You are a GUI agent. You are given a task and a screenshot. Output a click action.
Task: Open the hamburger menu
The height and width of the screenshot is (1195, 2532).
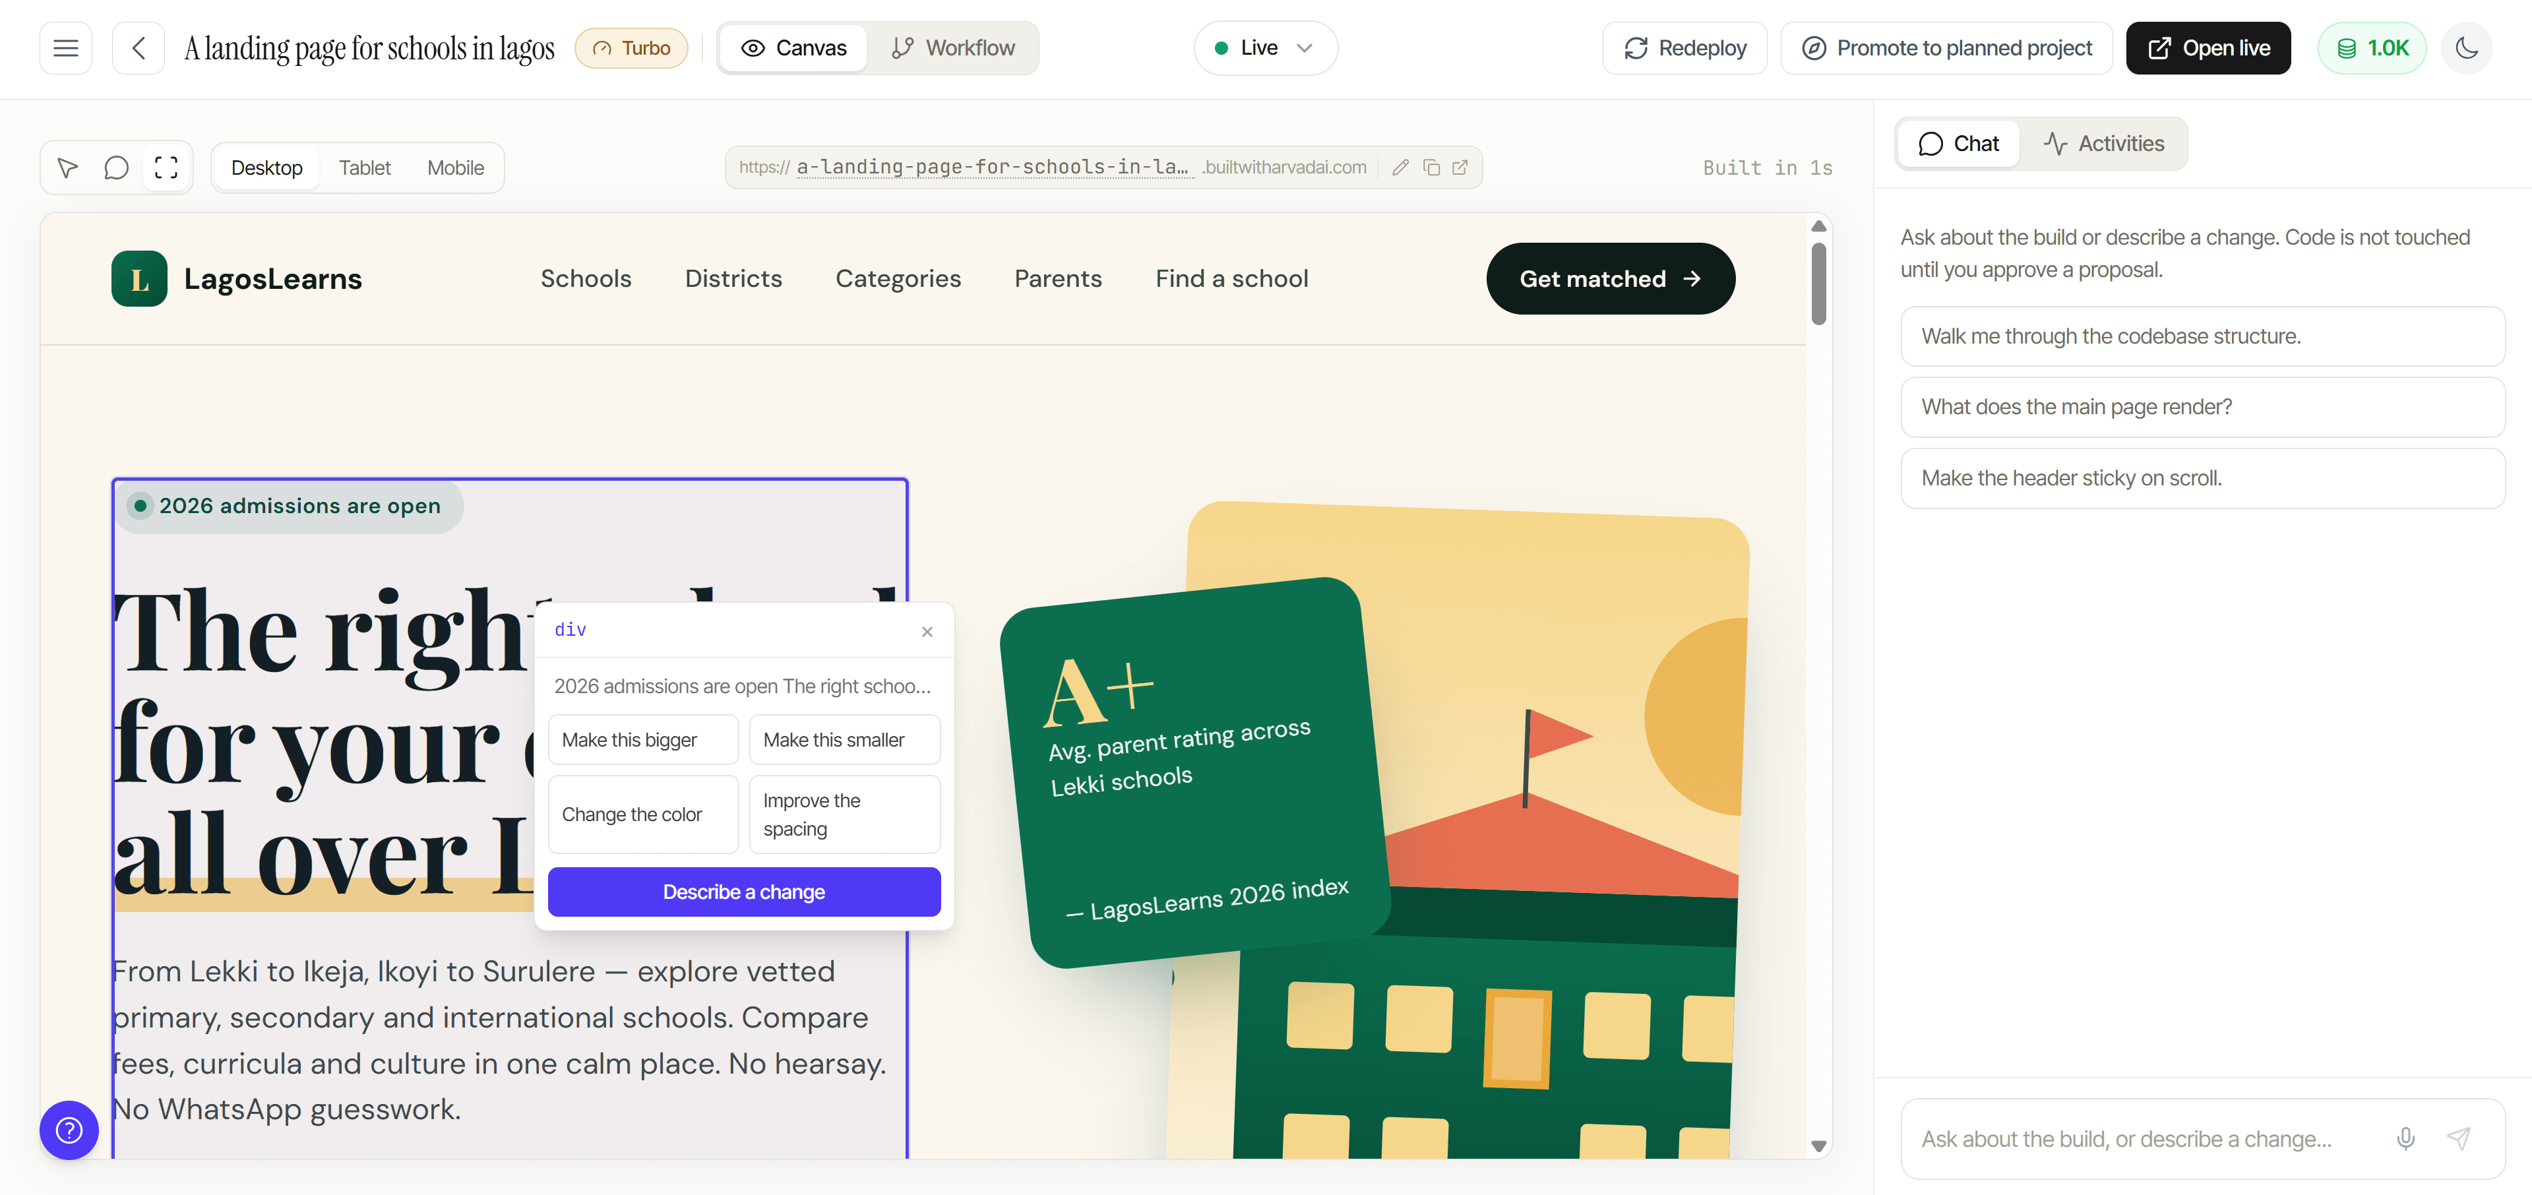coord(66,48)
